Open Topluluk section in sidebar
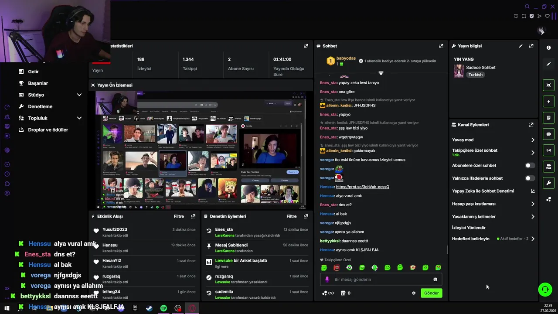558x314 pixels. click(37, 118)
